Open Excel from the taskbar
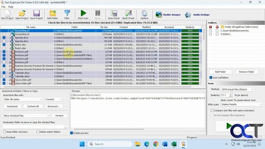Viewport: 265px width, 149px height. pos(174,144)
